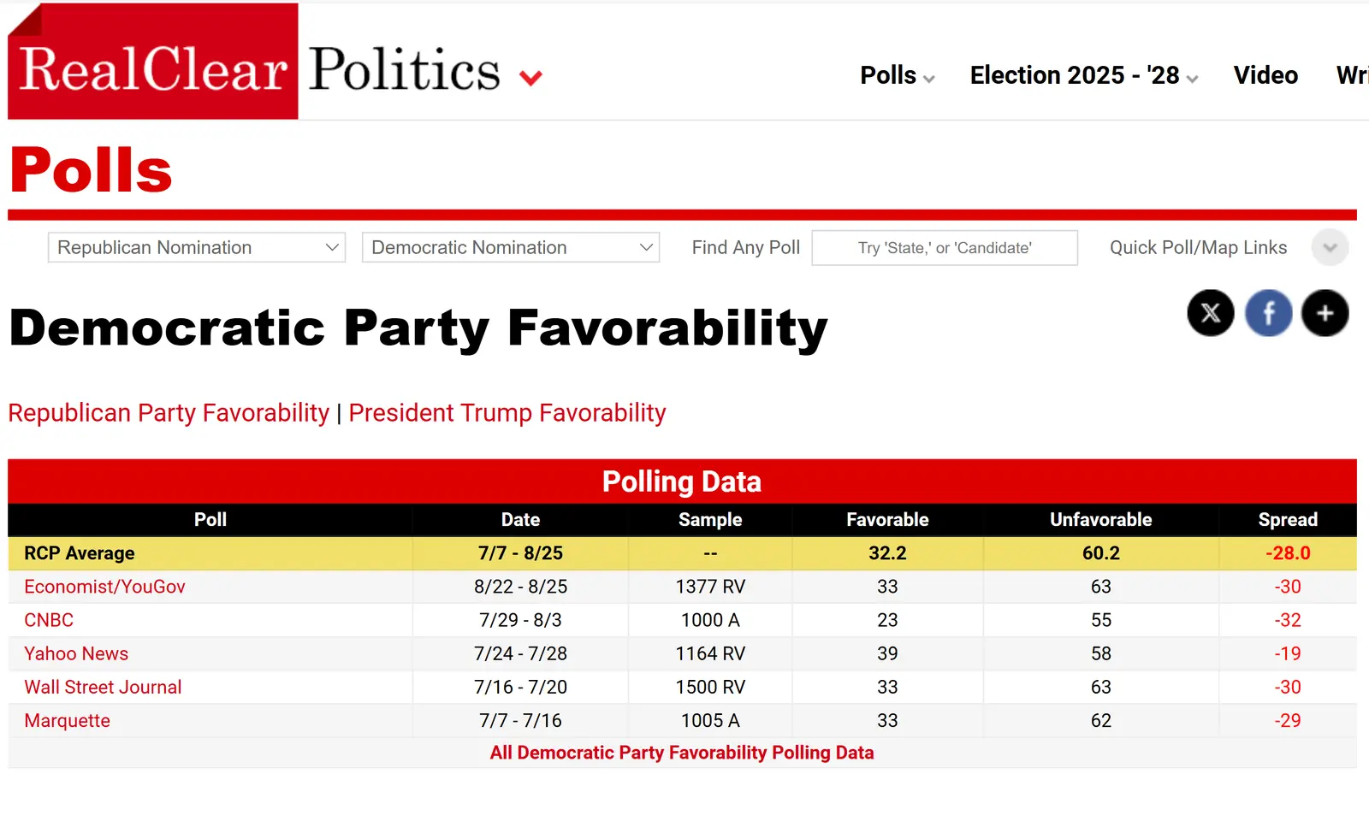This screenshot has width=1369, height=827.
Task: Open the Wall Street Journal poll
Action: [103, 687]
